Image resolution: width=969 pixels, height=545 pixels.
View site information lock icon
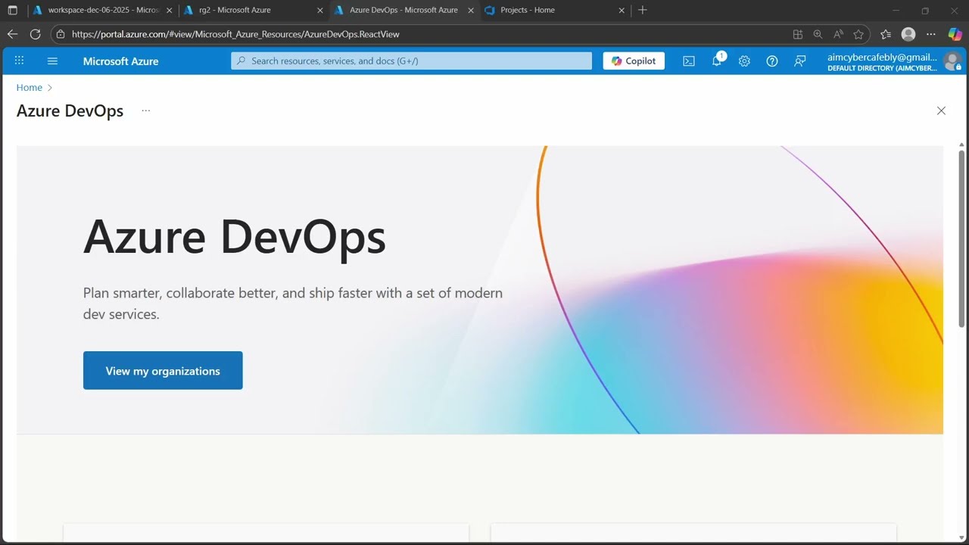[61, 34]
